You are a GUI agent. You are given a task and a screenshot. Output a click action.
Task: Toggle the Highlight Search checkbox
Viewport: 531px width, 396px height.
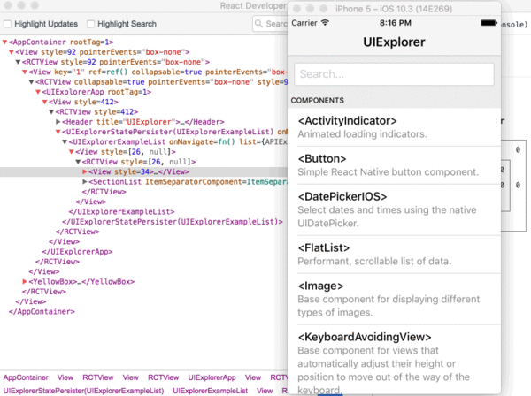click(x=90, y=24)
